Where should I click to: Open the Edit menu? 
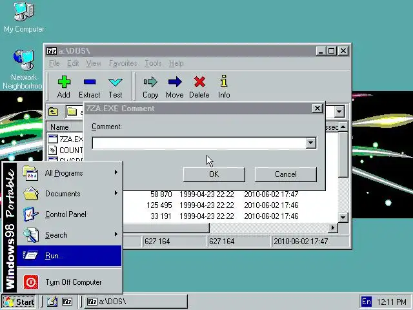(73, 63)
